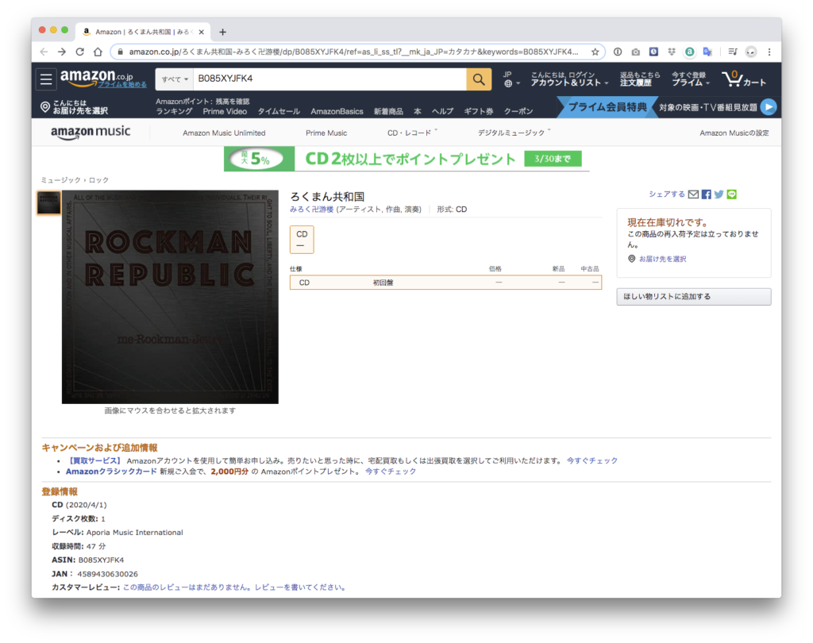The image size is (813, 643).
Task: Open ランキング in navigation bar
Action: [x=174, y=111]
